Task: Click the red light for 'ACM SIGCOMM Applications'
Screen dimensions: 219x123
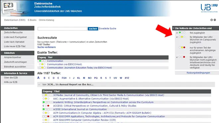Action: tap(46, 116)
